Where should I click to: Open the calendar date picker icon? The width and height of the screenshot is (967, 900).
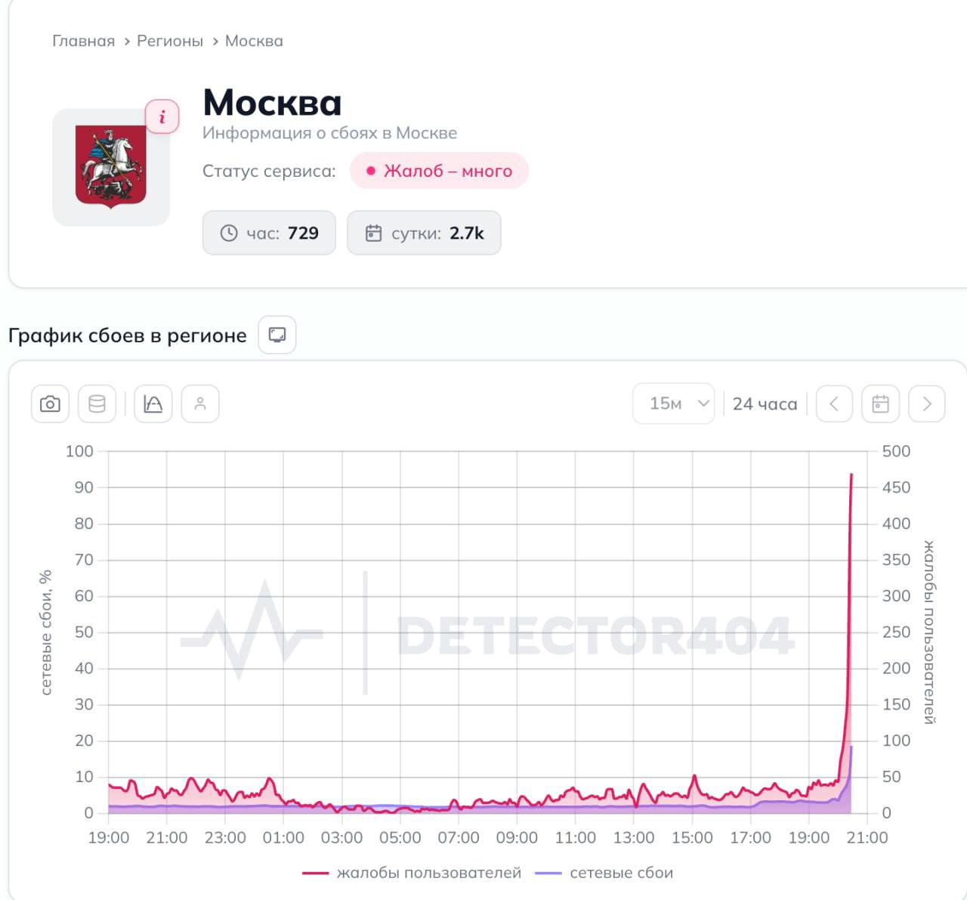(881, 404)
